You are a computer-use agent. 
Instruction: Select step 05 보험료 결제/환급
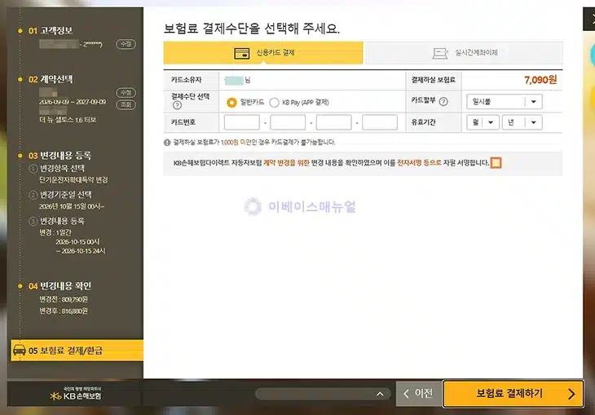tap(77, 351)
